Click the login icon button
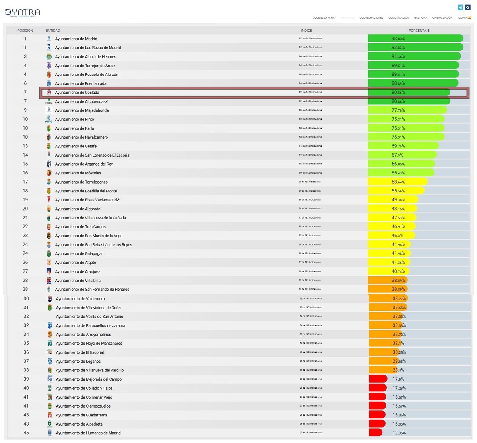477x443 pixels. (x=460, y=8)
